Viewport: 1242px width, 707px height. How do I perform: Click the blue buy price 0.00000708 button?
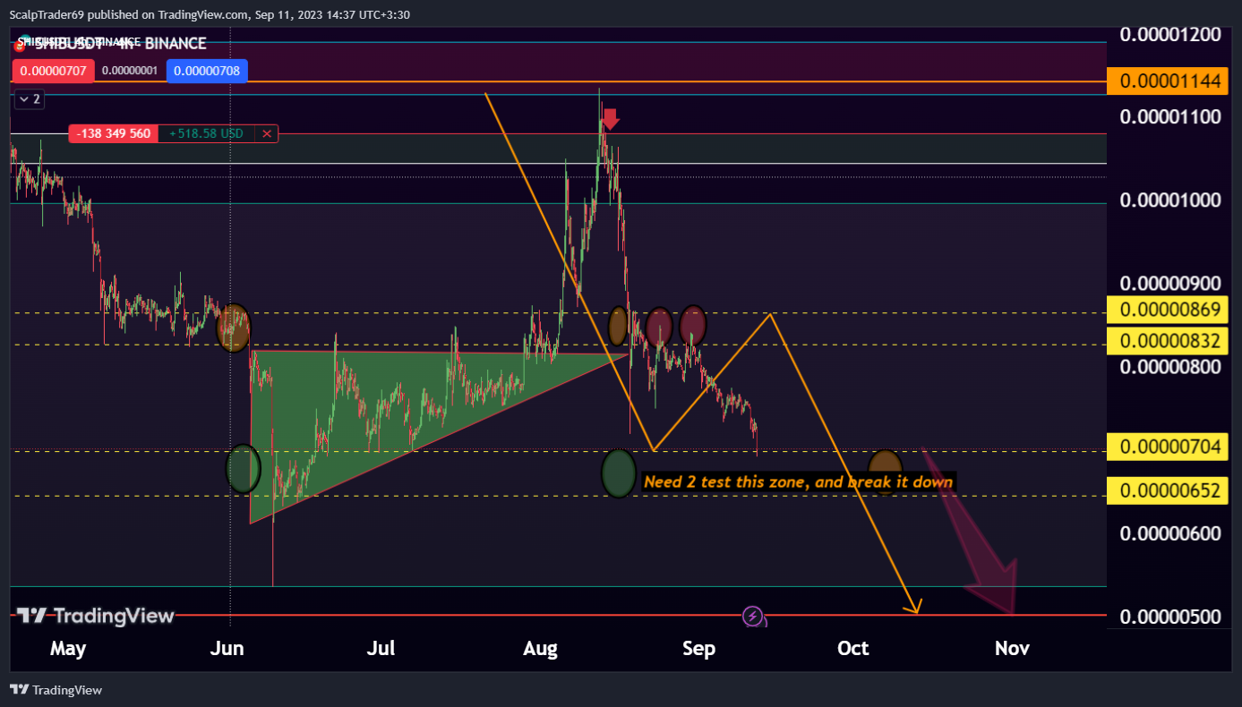tap(207, 71)
